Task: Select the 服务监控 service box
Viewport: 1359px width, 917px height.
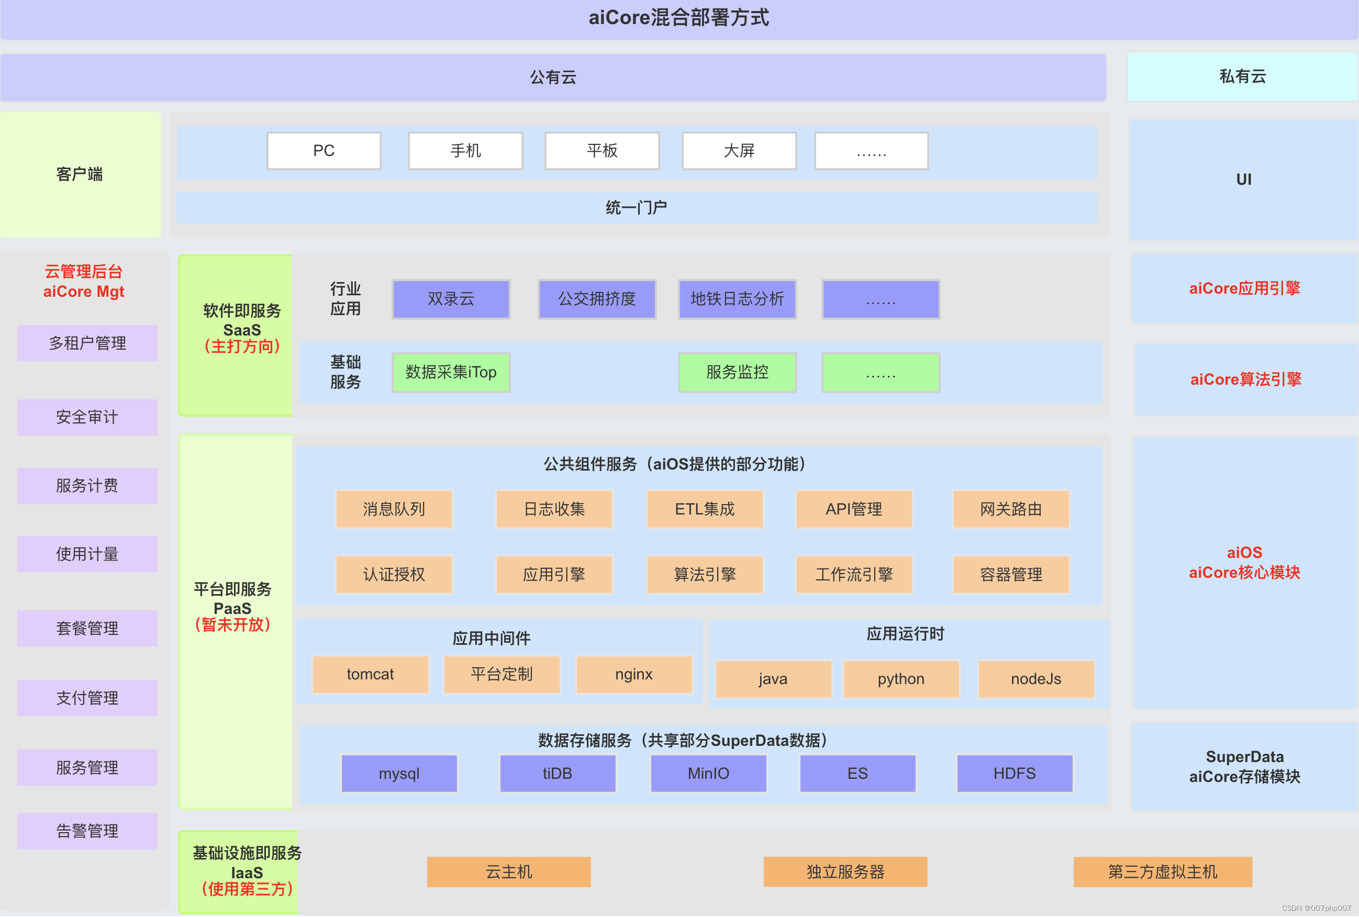Action: click(x=738, y=373)
